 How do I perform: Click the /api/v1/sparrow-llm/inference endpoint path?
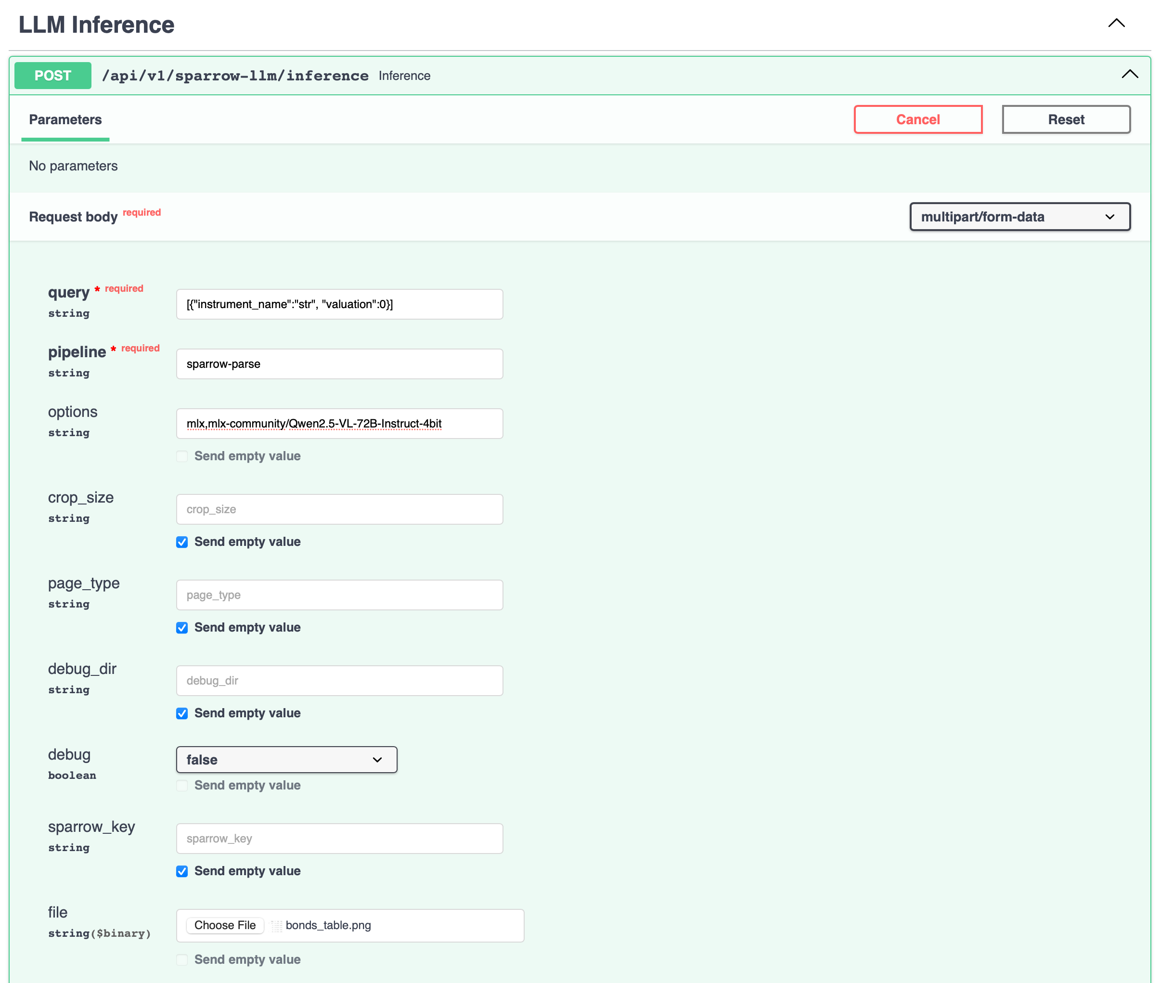tap(234, 76)
